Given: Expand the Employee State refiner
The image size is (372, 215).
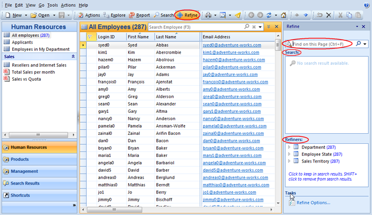Looking at the screenshot, I should pyautogui.click(x=289, y=154).
